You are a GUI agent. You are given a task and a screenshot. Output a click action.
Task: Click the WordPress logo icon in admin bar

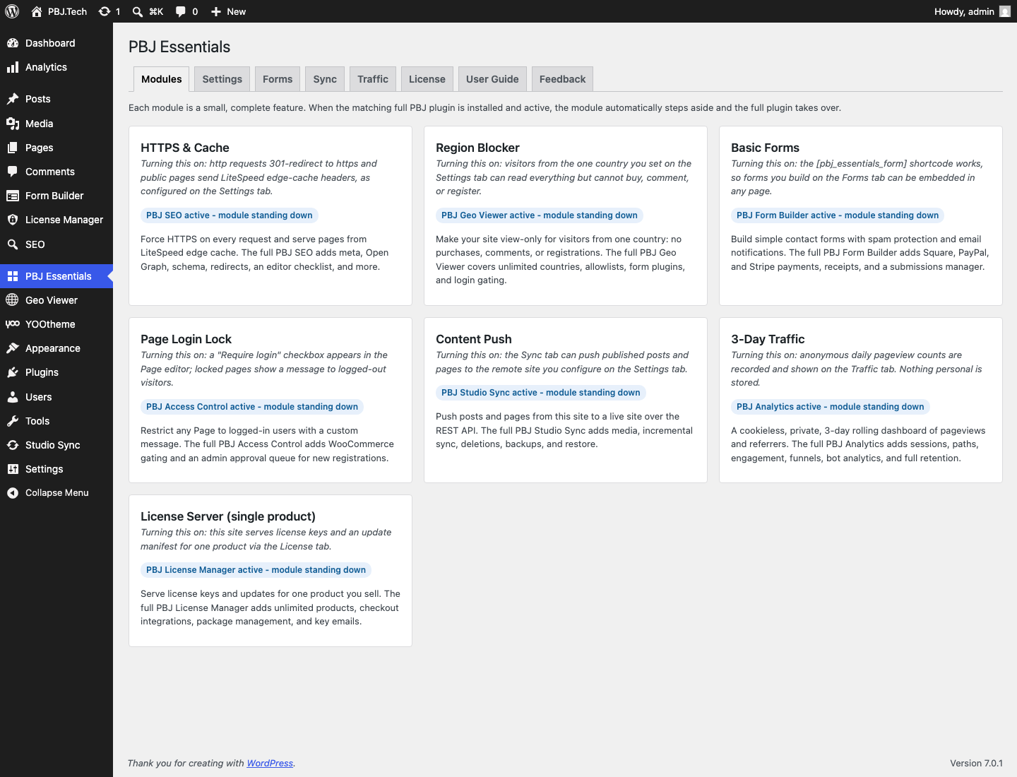pyautogui.click(x=12, y=11)
